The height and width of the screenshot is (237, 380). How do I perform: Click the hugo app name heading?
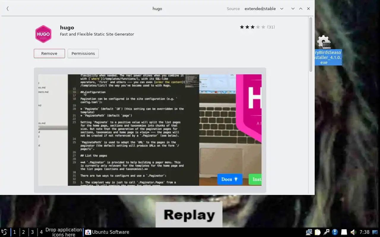67,28
